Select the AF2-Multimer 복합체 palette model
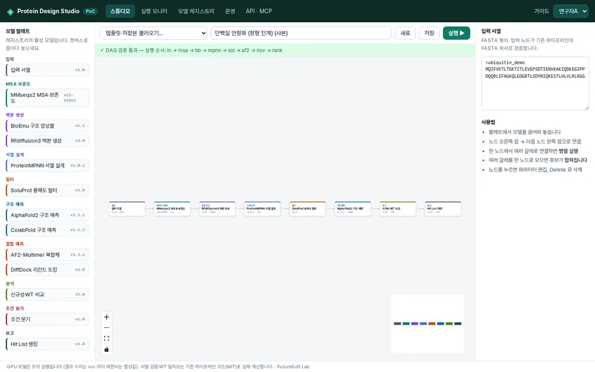The height and width of the screenshot is (372, 595). pyautogui.click(x=47, y=255)
